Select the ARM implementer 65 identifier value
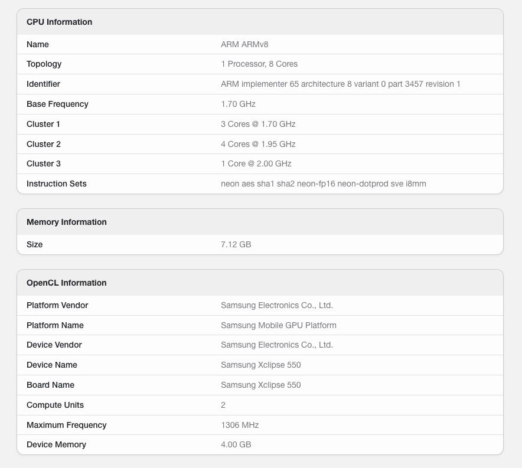 pos(340,84)
